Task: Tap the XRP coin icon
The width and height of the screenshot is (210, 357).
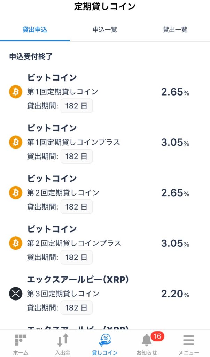Action: pyautogui.click(x=15, y=294)
